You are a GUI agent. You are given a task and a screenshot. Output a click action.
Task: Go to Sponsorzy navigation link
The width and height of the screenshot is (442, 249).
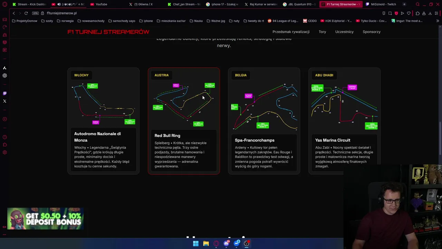tap(372, 32)
